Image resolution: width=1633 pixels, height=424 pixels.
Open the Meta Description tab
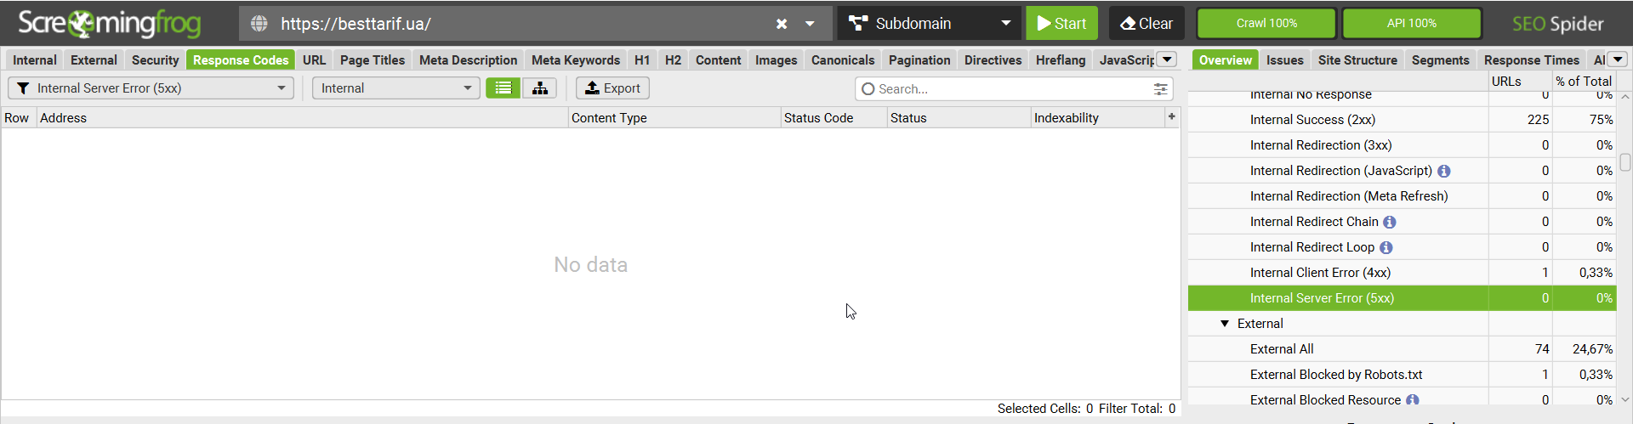click(x=468, y=59)
